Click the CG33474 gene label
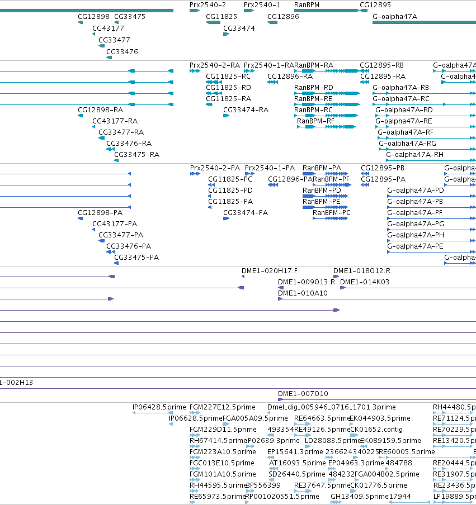Image resolution: width=476 pixels, height=505 pixels. pos(239,28)
